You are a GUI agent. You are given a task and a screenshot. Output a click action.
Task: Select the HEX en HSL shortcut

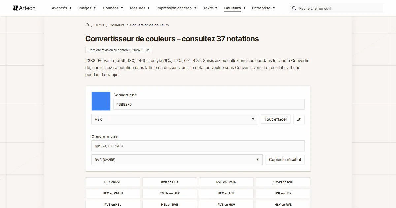pos(226,193)
